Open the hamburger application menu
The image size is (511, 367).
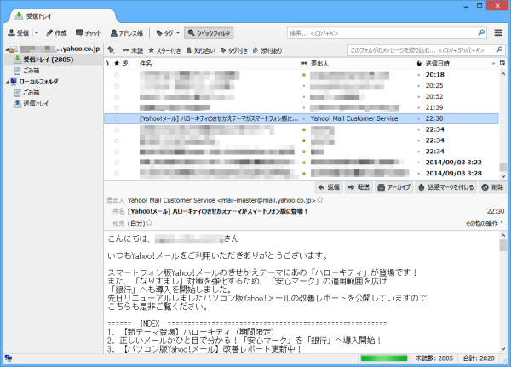(498, 32)
